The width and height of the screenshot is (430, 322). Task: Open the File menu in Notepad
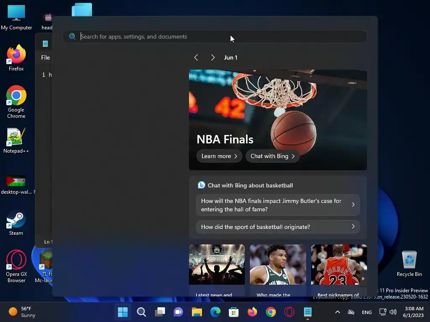45,57
